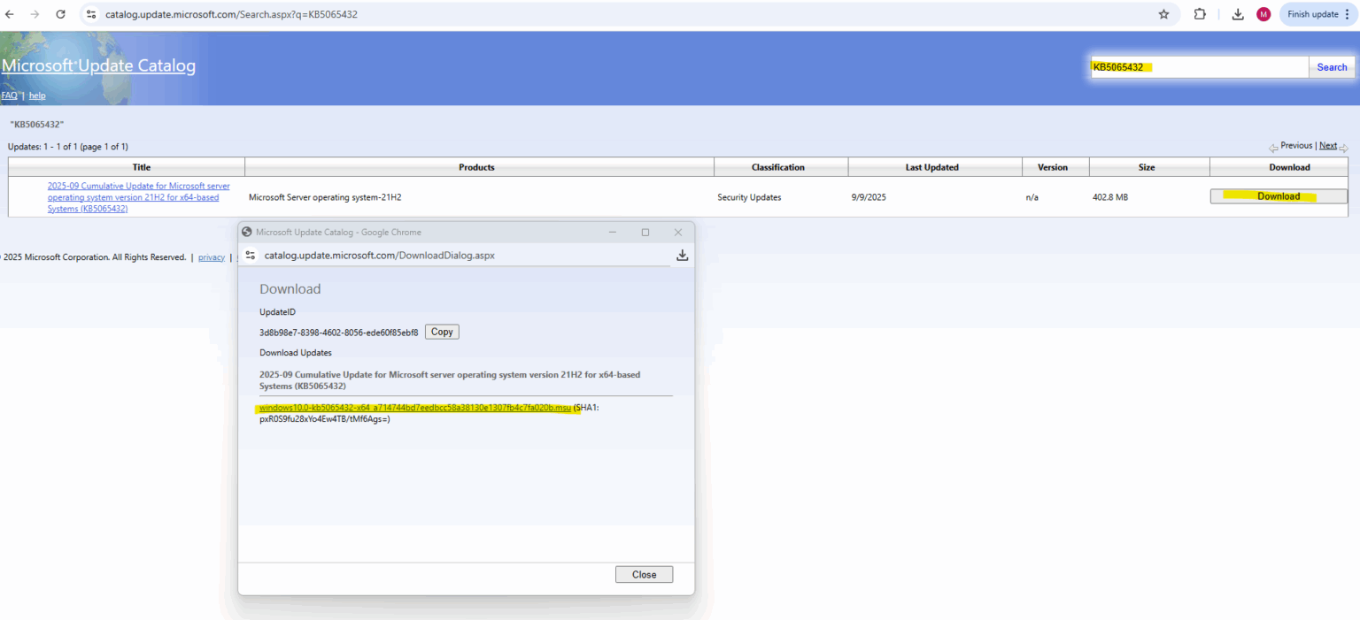Click the KB5065432 search input field
Viewport: 1360px width, 620px height.
[x=1200, y=67]
